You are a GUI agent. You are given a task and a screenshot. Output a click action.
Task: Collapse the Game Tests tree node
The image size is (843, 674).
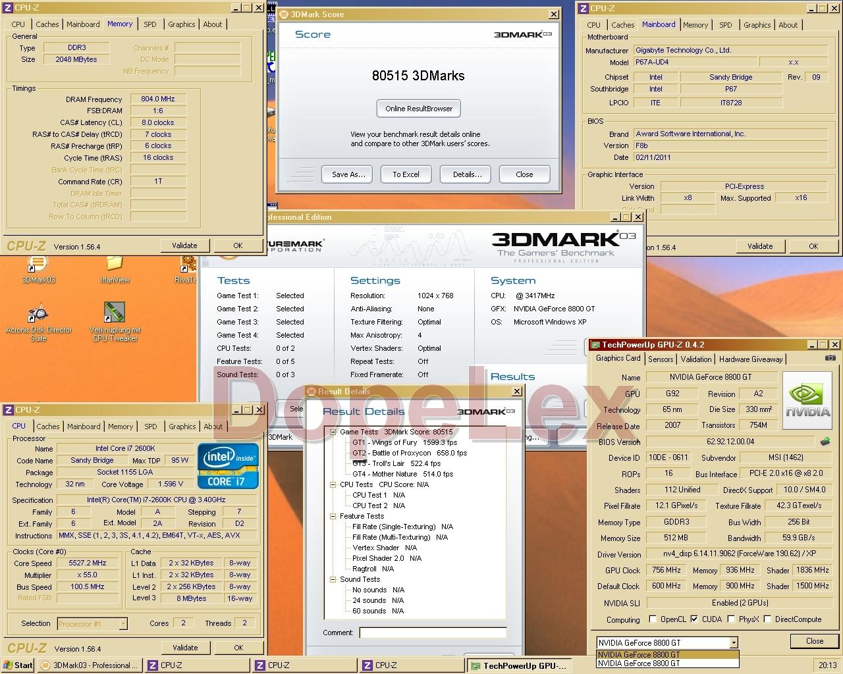[x=333, y=432]
